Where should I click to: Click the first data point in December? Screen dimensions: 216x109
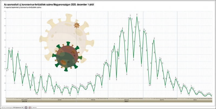pos(6,69)
